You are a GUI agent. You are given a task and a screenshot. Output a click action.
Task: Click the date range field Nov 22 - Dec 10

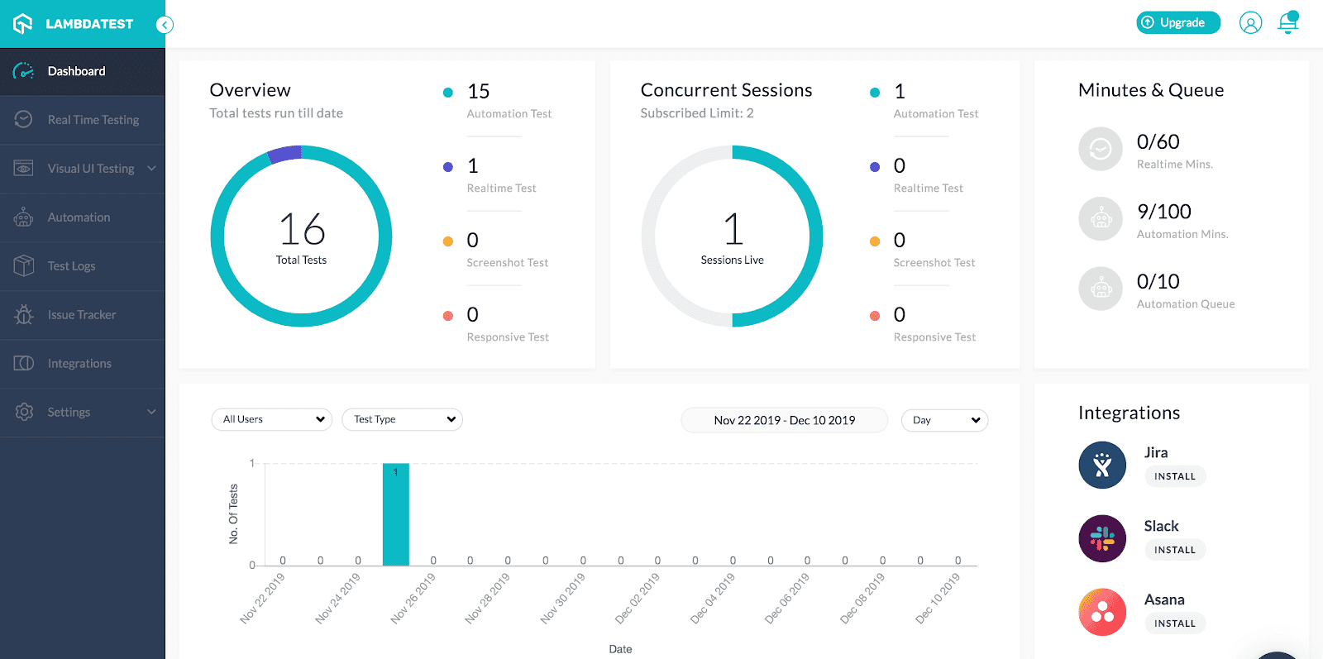(784, 420)
